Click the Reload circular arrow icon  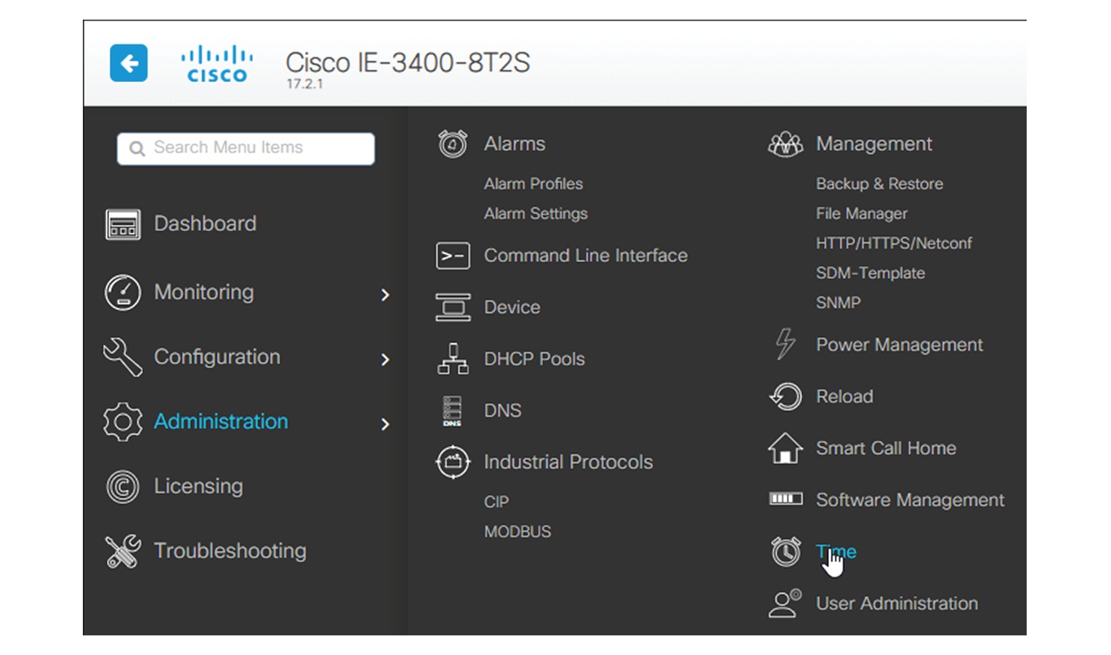tap(785, 396)
